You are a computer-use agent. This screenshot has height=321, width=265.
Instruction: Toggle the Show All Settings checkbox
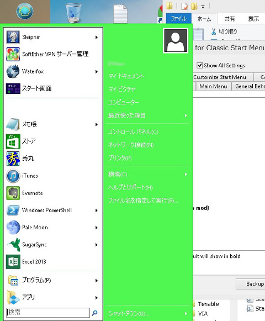[x=199, y=66]
